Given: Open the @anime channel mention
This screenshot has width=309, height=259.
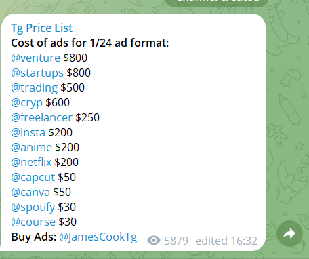Looking at the screenshot, I should [32, 147].
